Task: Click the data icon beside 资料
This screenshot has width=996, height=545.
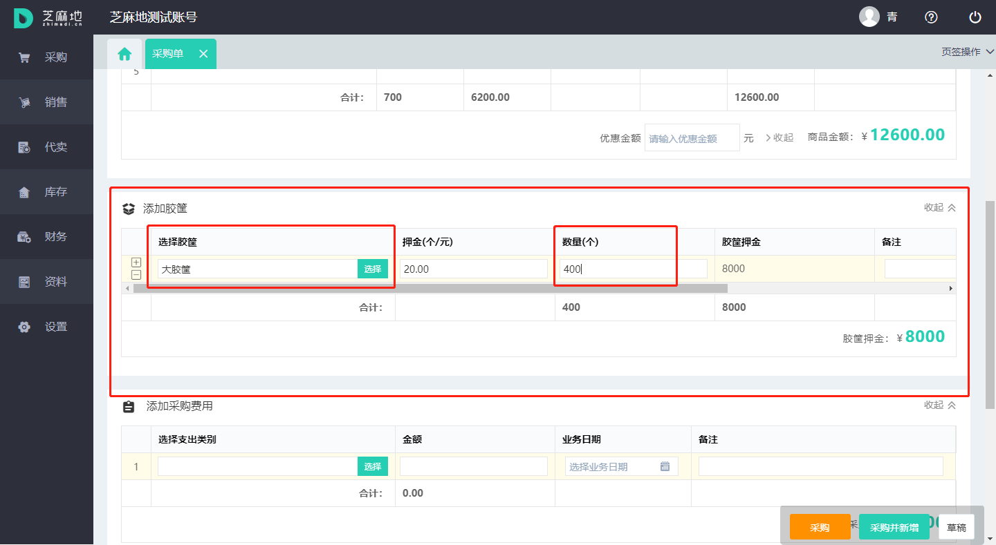Action: (x=24, y=282)
